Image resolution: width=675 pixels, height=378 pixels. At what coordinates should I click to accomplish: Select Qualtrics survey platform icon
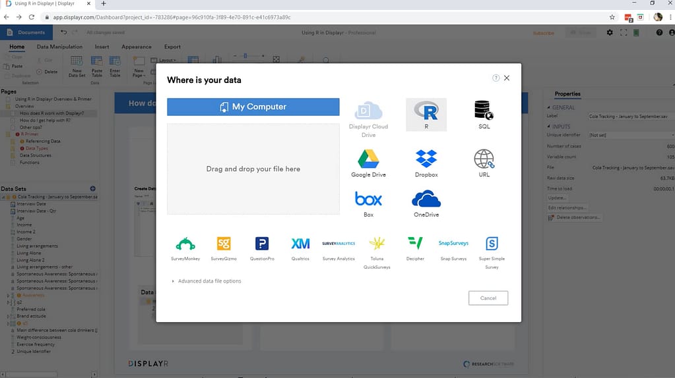pos(300,248)
